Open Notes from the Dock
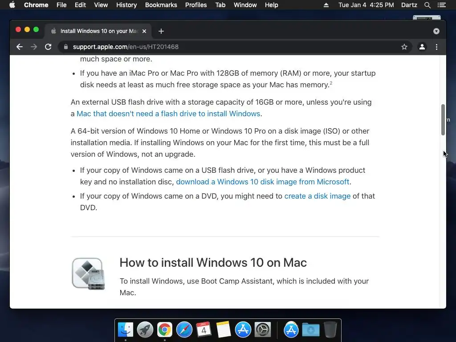The height and width of the screenshot is (342, 456). (224, 330)
